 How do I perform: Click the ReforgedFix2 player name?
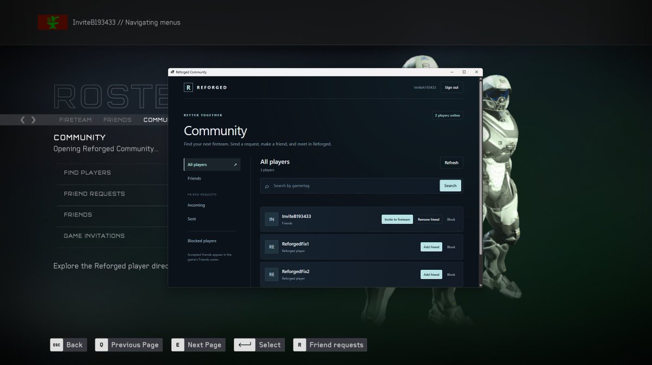click(x=296, y=272)
